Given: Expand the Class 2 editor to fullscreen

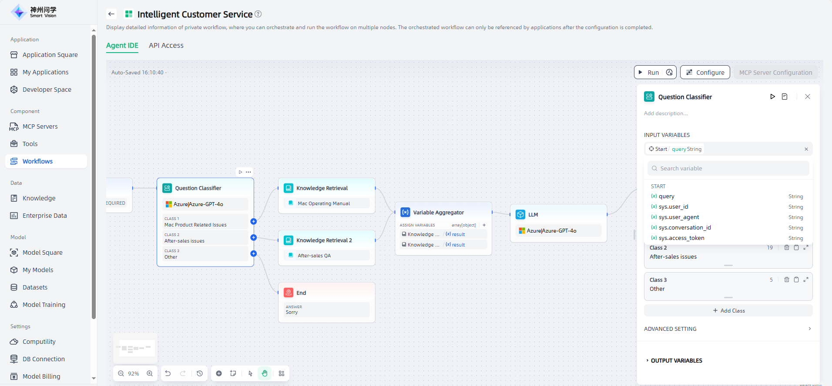Looking at the screenshot, I should 806,247.
